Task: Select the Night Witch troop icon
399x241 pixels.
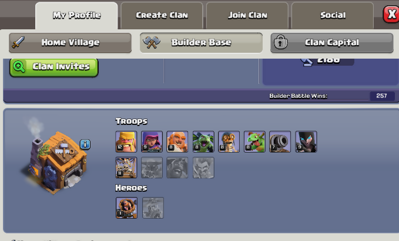Action: (x=306, y=142)
